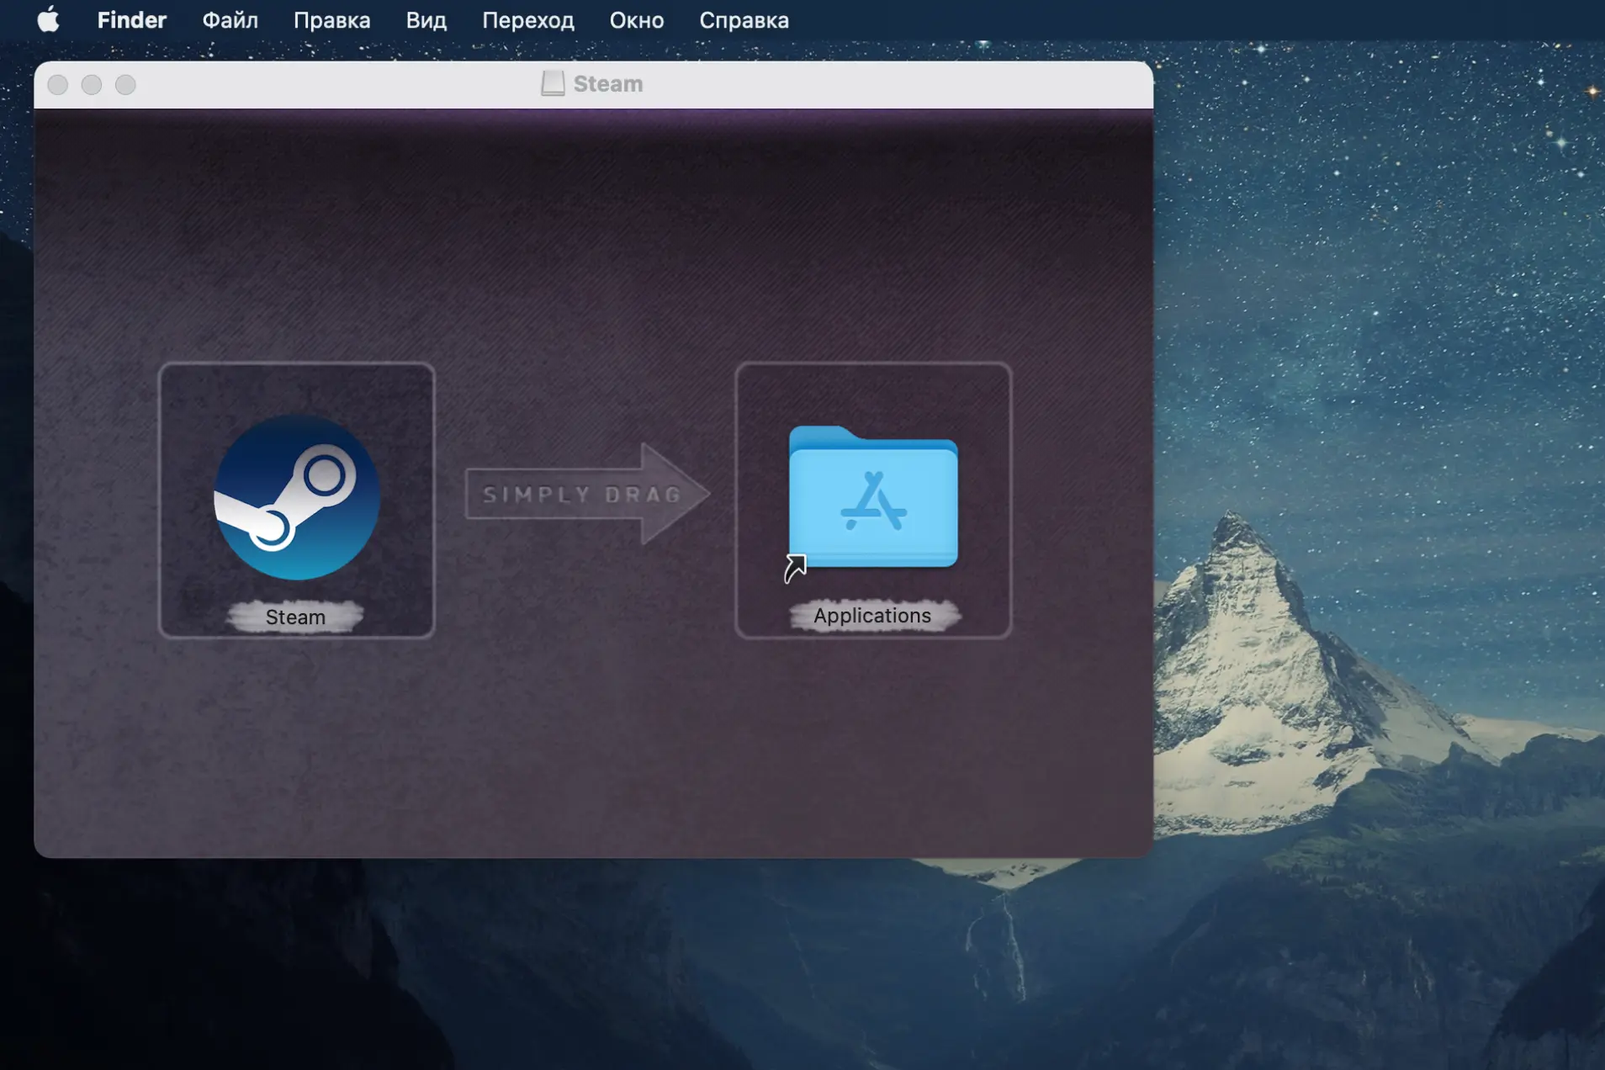Select the Steam app icon
The width and height of the screenshot is (1605, 1070).
click(x=296, y=497)
